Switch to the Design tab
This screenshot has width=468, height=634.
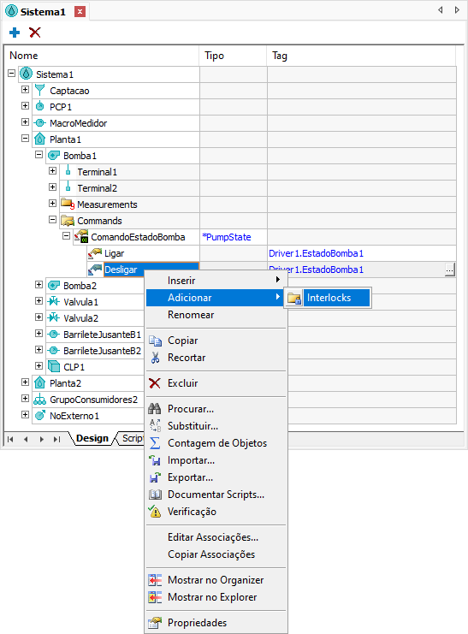point(92,438)
